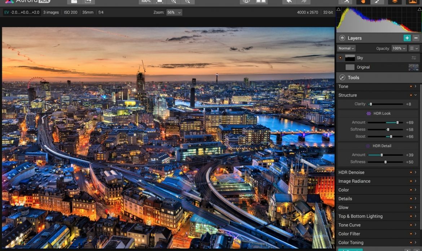This screenshot has width=422, height=251.
Task: Expand the Color Filter chevron
Action: 416,234
